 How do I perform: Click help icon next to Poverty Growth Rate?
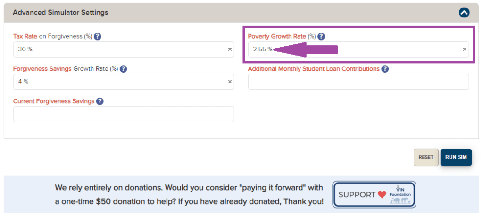coord(321,36)
